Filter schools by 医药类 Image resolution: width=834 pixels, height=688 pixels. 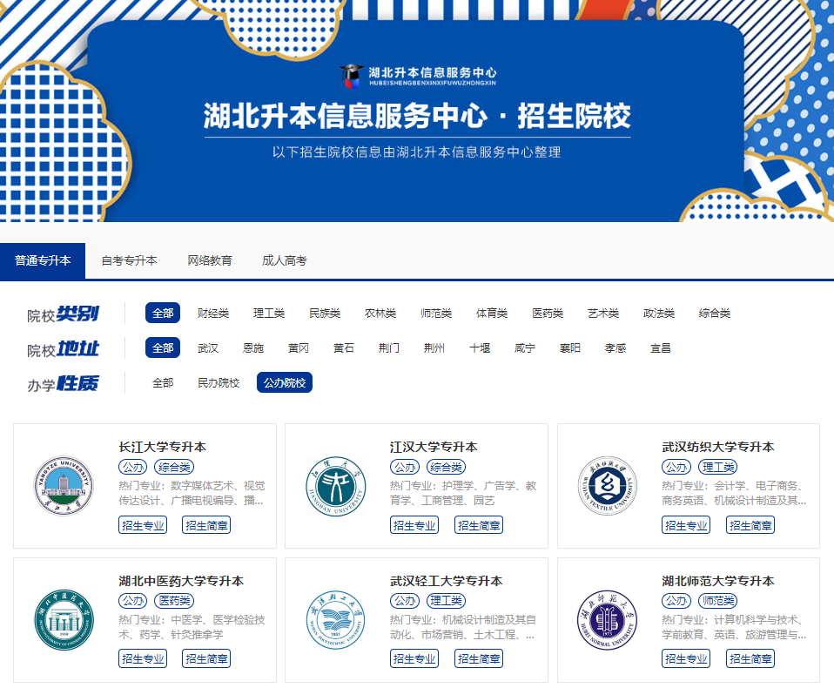coord(548,314)
